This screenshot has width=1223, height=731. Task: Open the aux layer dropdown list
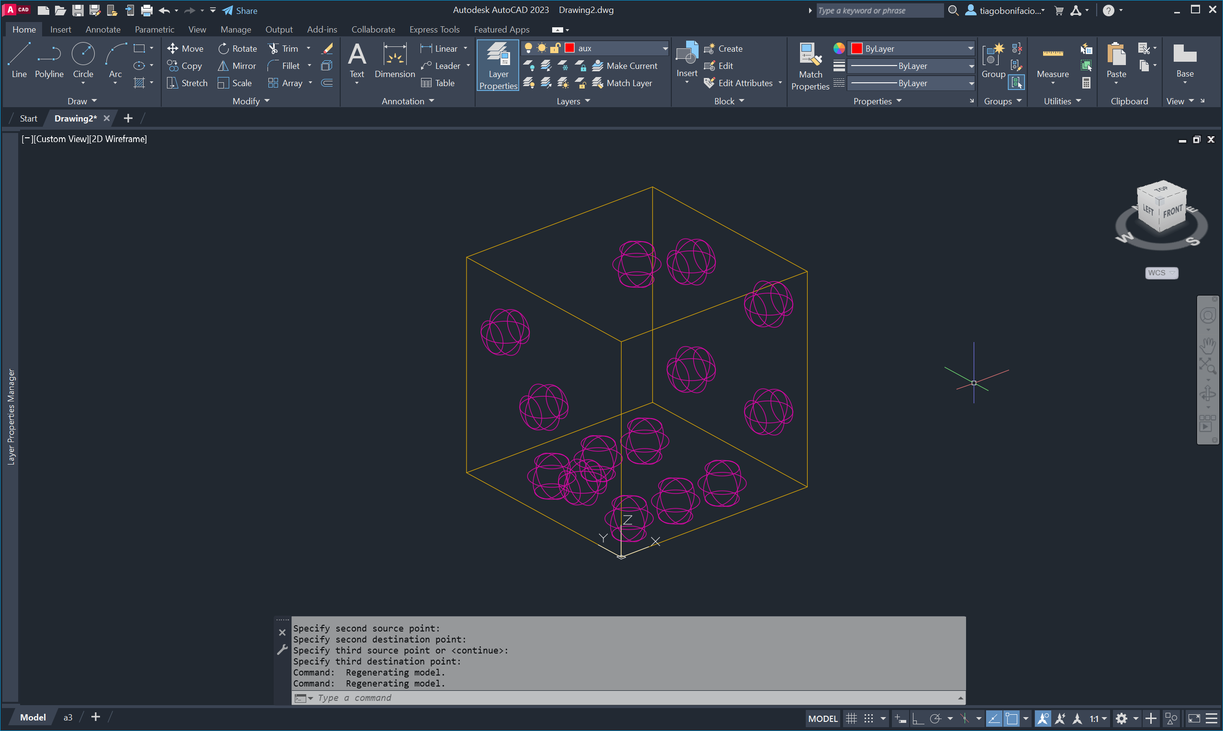pos(665,48)
